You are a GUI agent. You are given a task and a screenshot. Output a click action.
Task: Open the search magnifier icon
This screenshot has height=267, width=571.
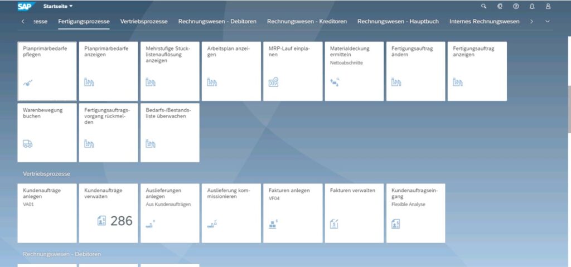point(483,6)
